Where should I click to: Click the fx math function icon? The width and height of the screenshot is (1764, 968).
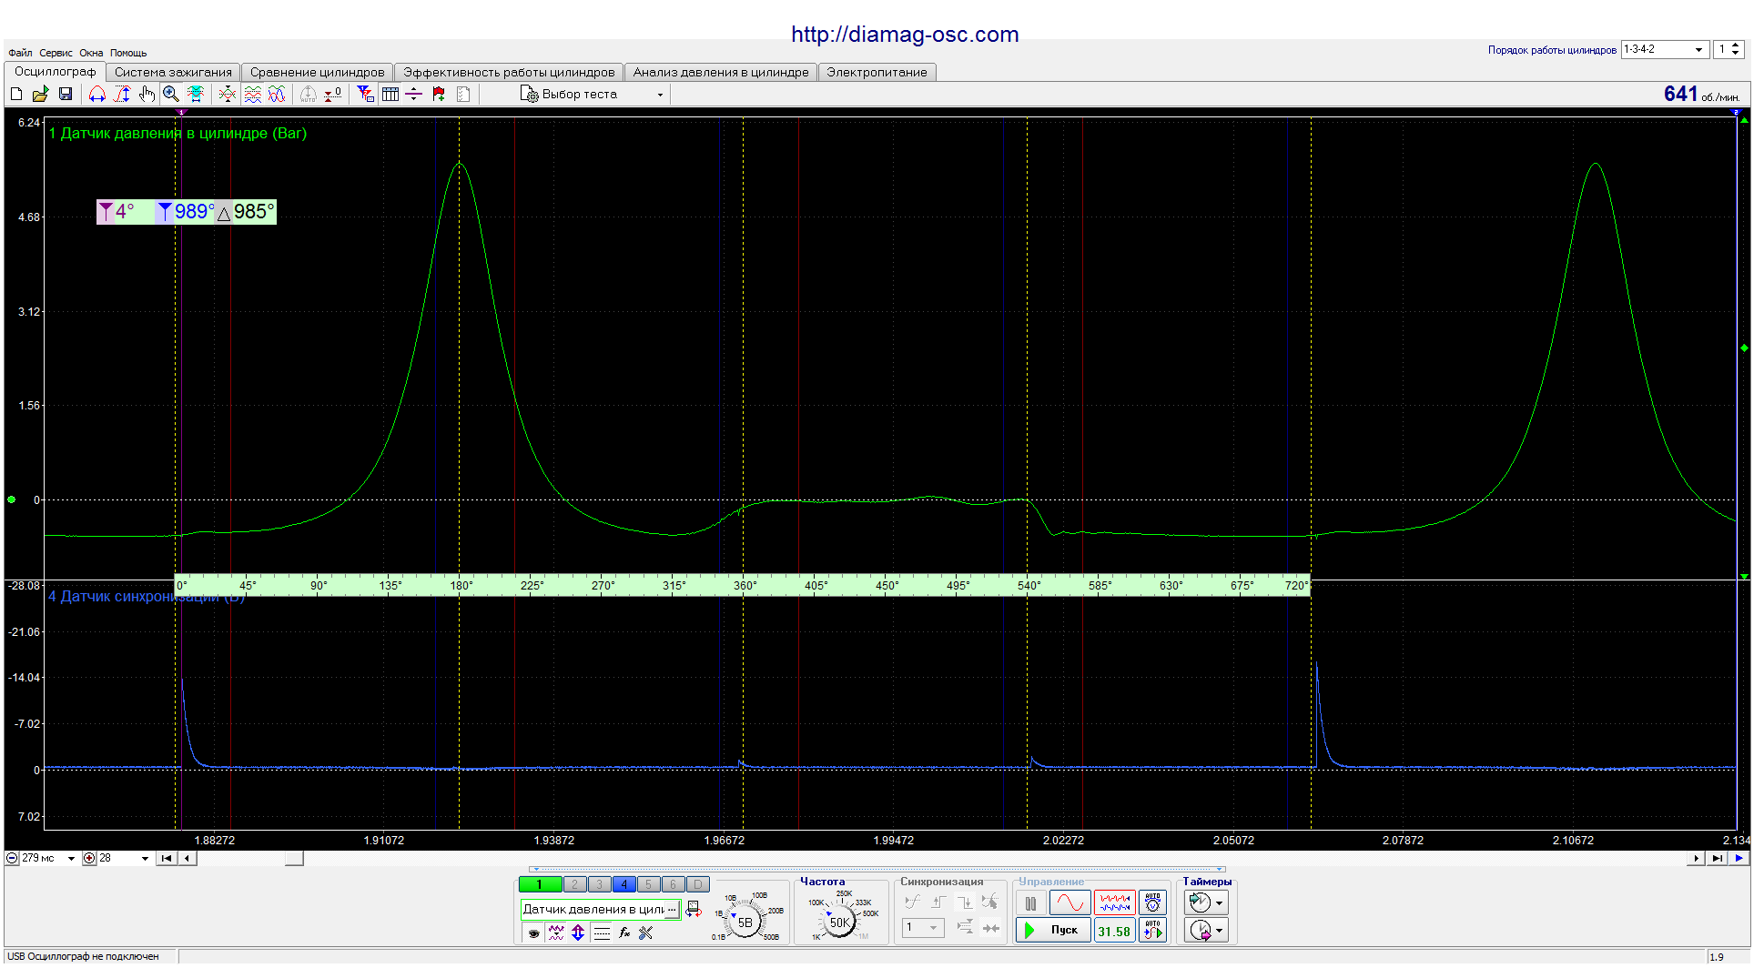pyautogui.click(x=624, y=933)
